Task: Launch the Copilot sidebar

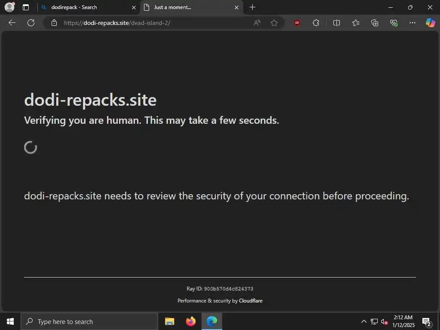Action: pos(430,23)
